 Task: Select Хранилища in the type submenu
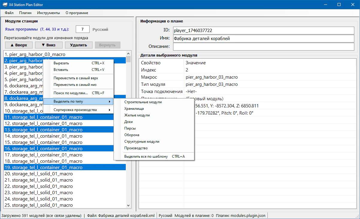[134, 109]
